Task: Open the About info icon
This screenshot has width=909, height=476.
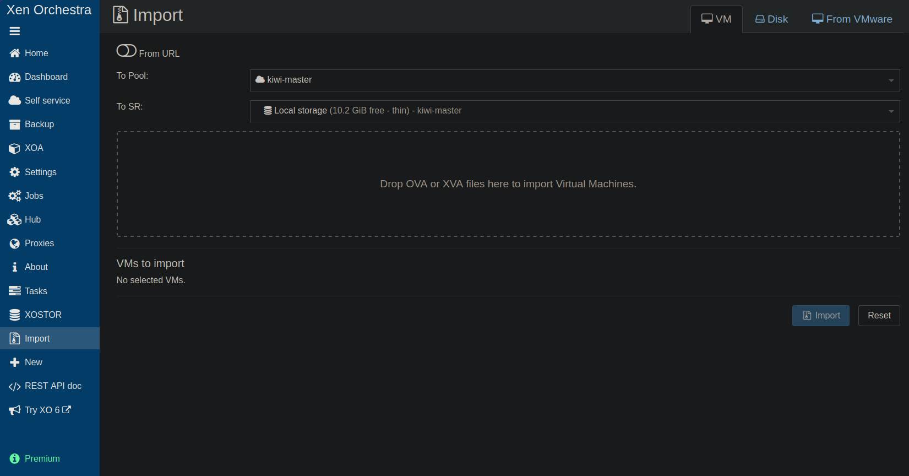Action: coord(15,267)
